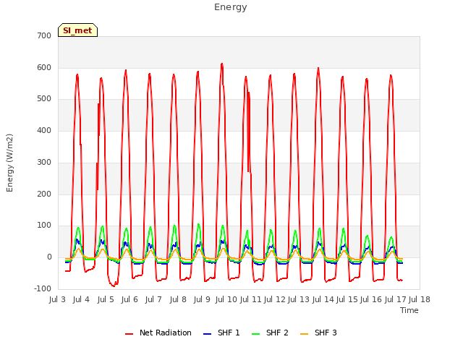Click the blue SHF 1 legend swatch
Viewport: 463px width, 347px height.
click(x=208, y=334)
